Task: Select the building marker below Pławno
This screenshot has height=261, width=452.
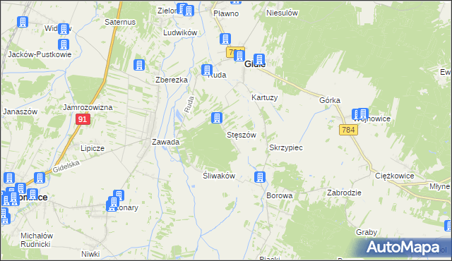Action: (225, 39)
